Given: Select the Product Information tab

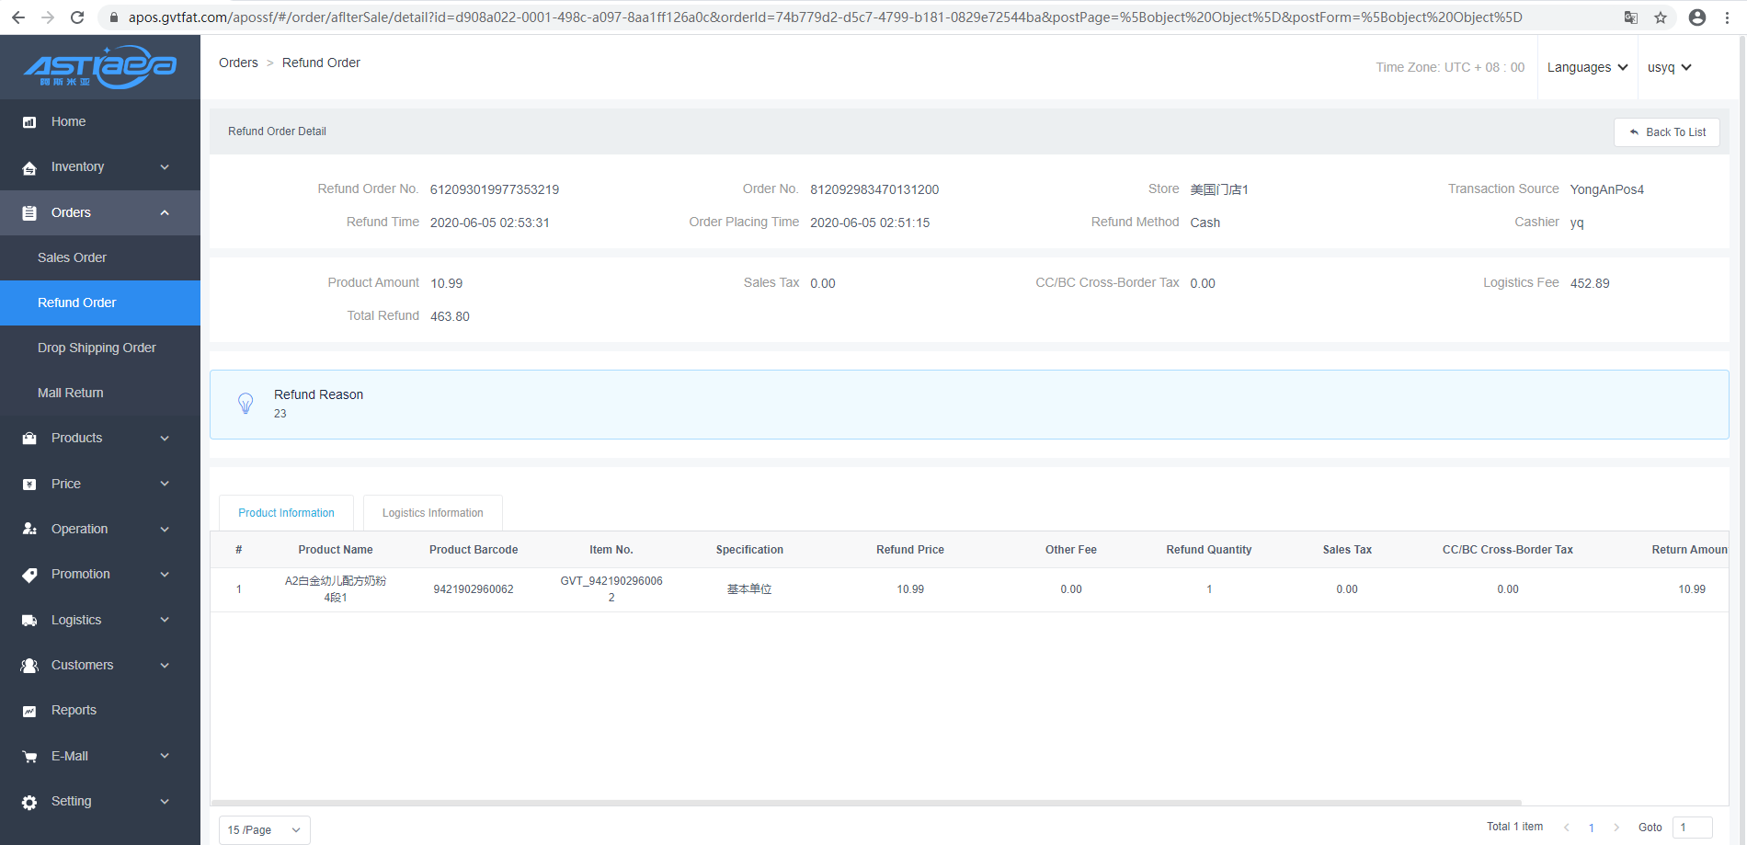Looking at the screenshot, I should click(286, 513).
